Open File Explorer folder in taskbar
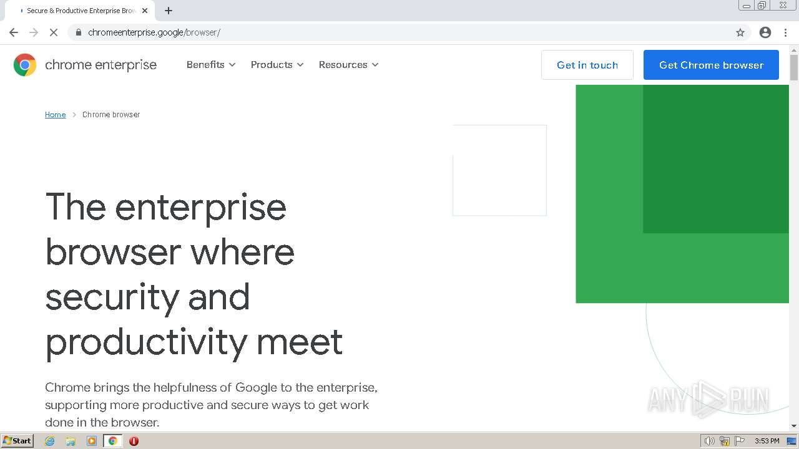 (x=71, y=441)
